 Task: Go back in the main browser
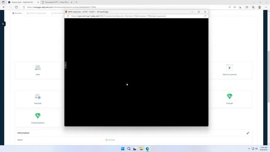[x=4, y=7]
